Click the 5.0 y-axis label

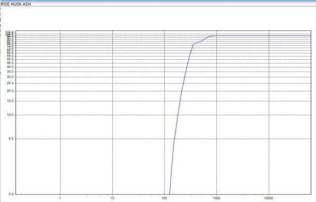coord(11,139)
